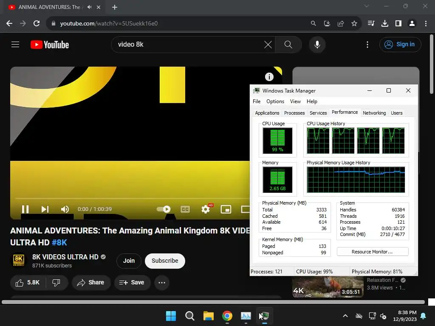
Task: Open Task Manager View menu
Action: 295,101
